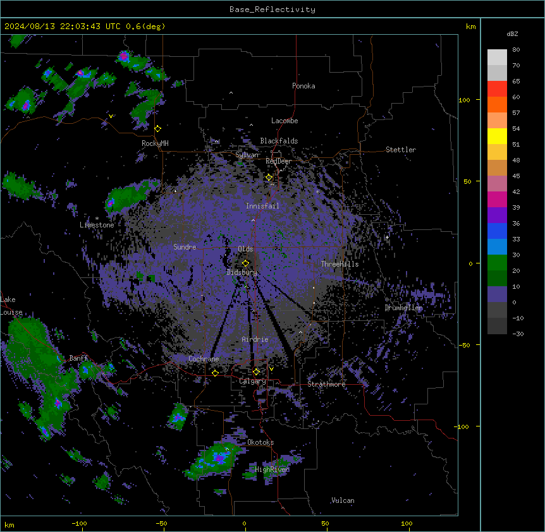Click the 80 value atop the dBZ legend
This screenshot has height=532, width=545.
[x=516, y=49]
